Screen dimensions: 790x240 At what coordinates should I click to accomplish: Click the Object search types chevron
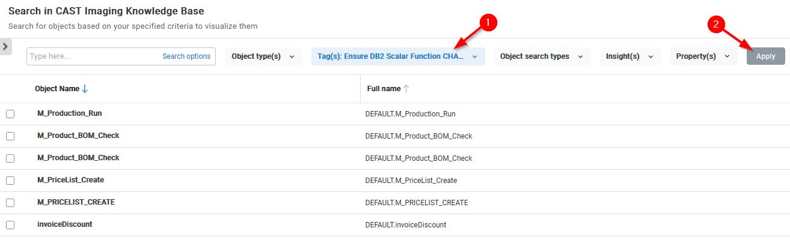click(581, 56)
